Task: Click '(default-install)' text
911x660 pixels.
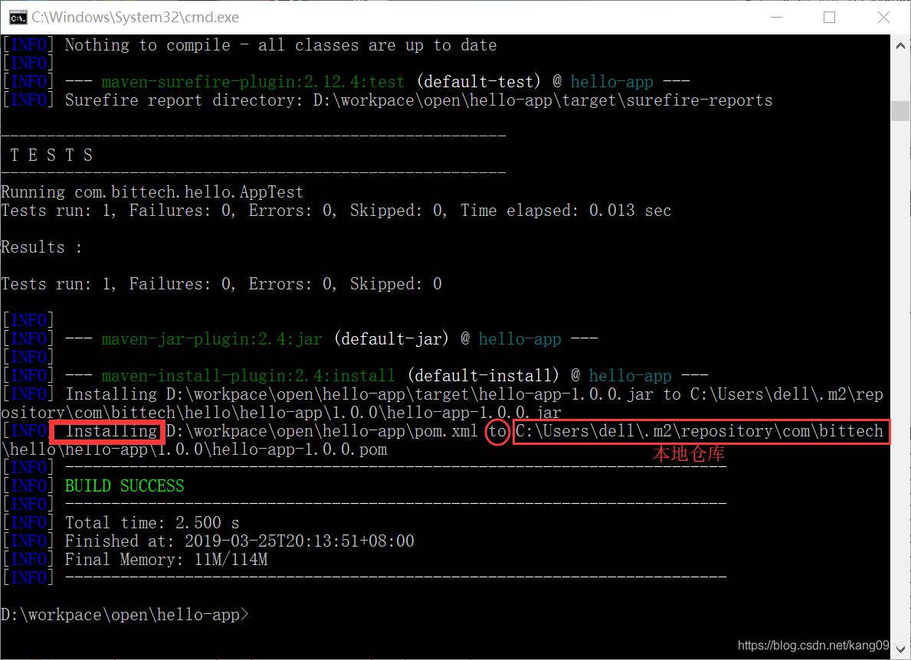Action: (x=483, y=376)
